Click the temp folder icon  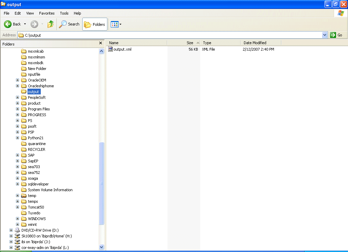pyautogui.click(x=24, y=195)
